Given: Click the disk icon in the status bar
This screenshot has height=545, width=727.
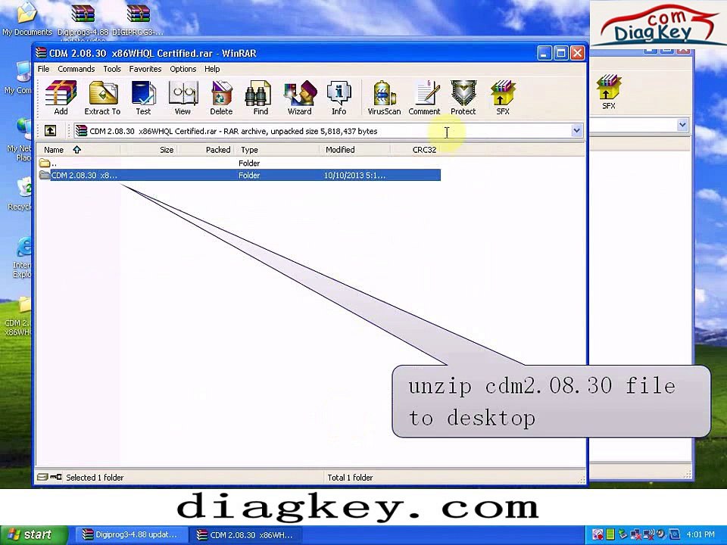Looking at the screenshot, I should click(42, 477).
